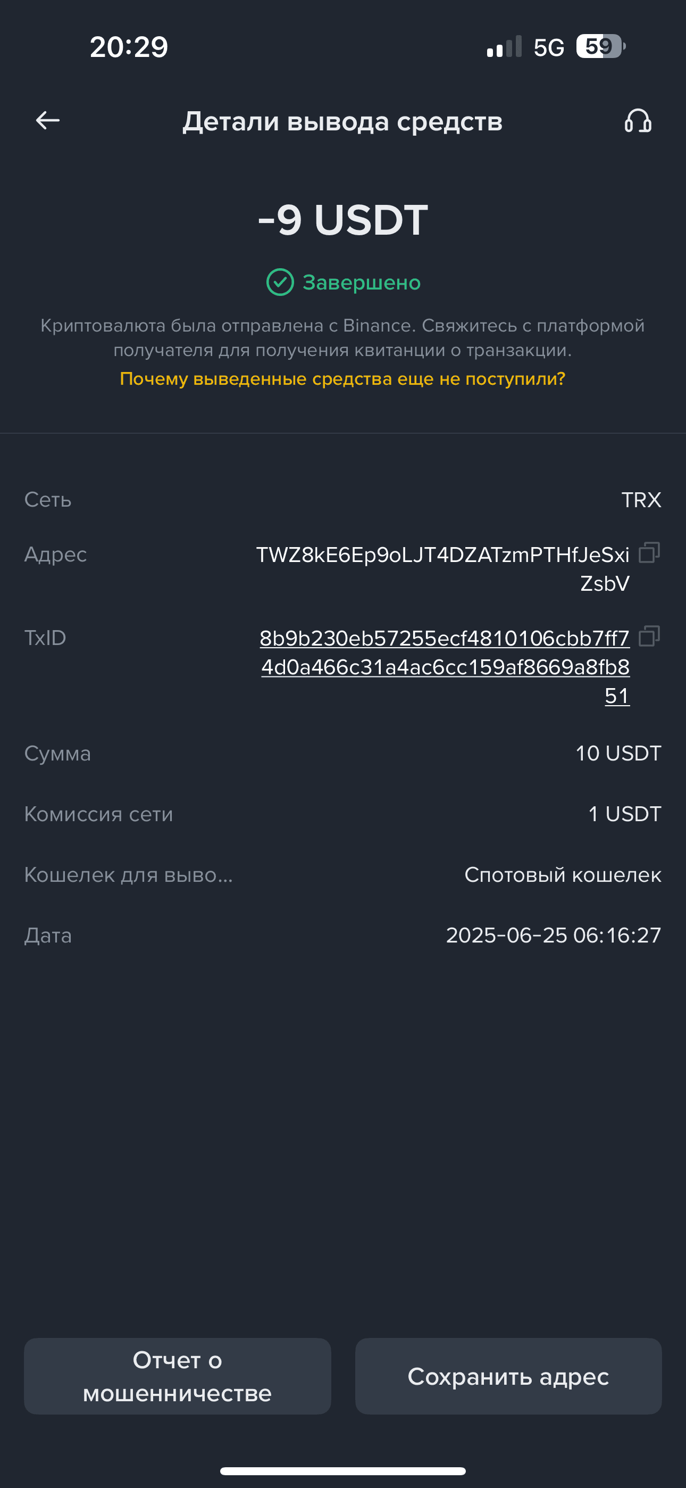Screen dimensions: 686x1488
Task: Tap the 20:29 status bar clock
Action: click(x=129, y=47)
